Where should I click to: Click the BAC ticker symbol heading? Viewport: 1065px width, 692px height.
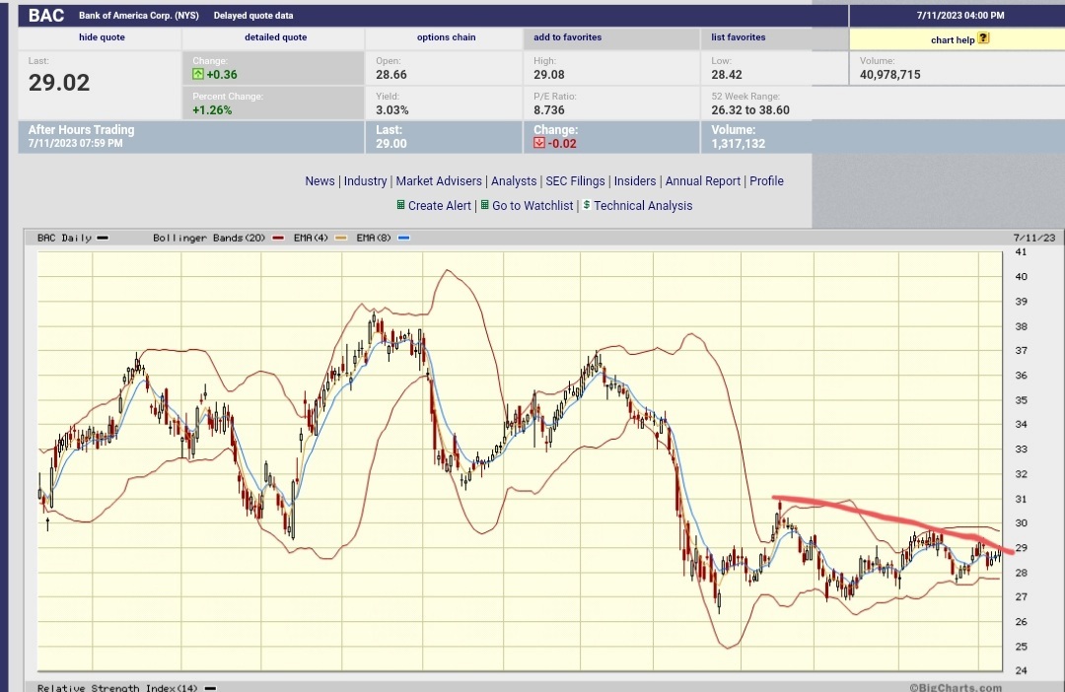pyautogui.click(x=46, y=15)
